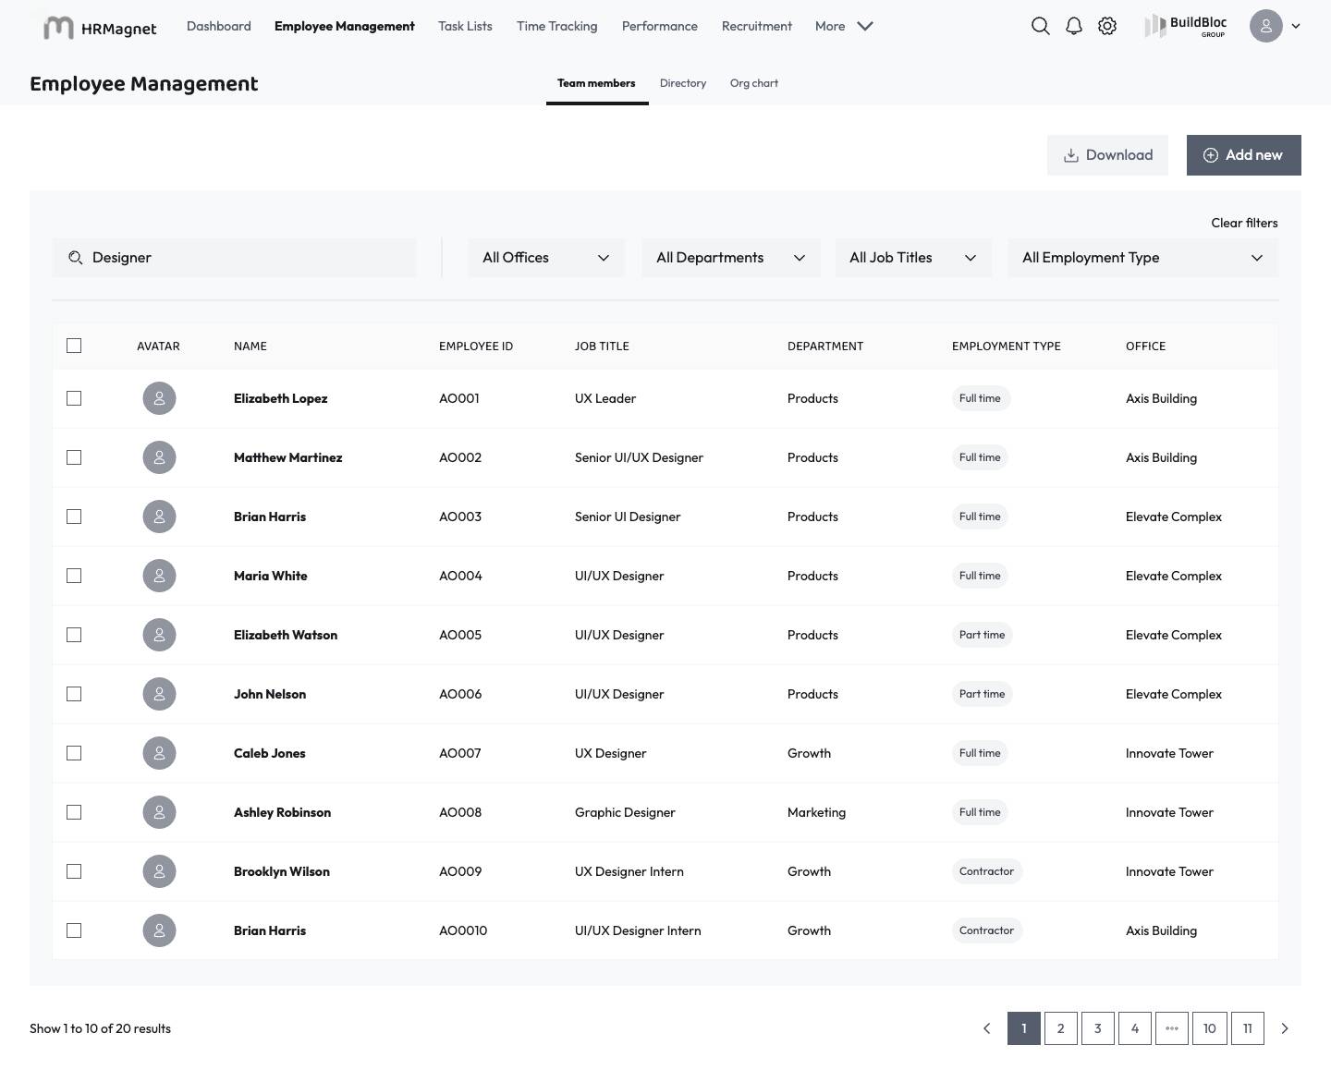Viewport: 1331px width, 1082px height.
Task: Click the avatar in the AO003 row
Action: tap(159, 517)
